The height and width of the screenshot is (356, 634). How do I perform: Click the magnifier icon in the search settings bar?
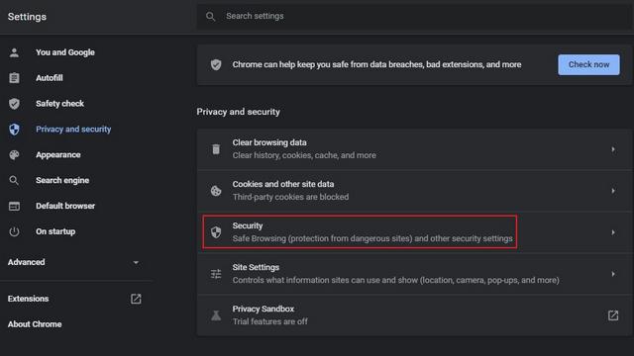[210, 16]
